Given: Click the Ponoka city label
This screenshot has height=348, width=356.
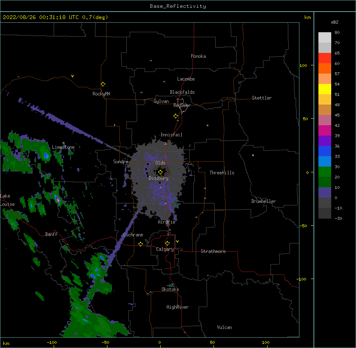Looking at the screenshot, I should click(x=198, y=56).
